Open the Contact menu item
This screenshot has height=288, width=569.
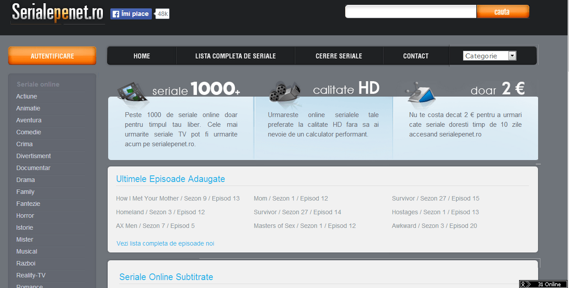pyautogui.click(x=416, y=56)
